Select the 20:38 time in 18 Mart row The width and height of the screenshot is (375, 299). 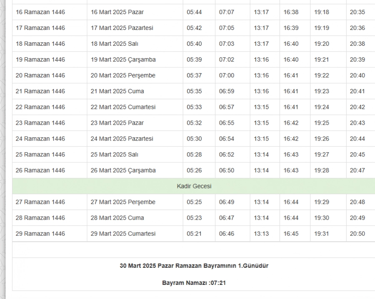click(x=357, y=44)
